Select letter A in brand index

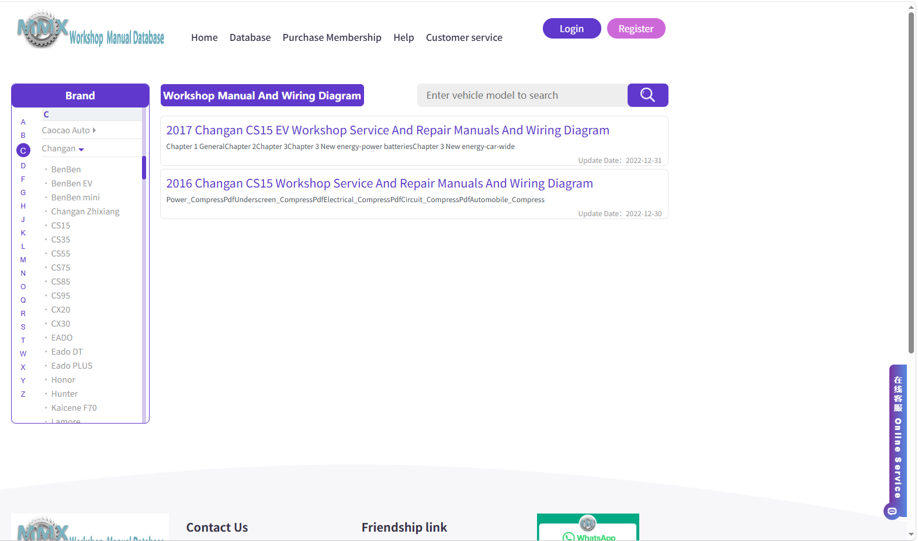(23, 122)
